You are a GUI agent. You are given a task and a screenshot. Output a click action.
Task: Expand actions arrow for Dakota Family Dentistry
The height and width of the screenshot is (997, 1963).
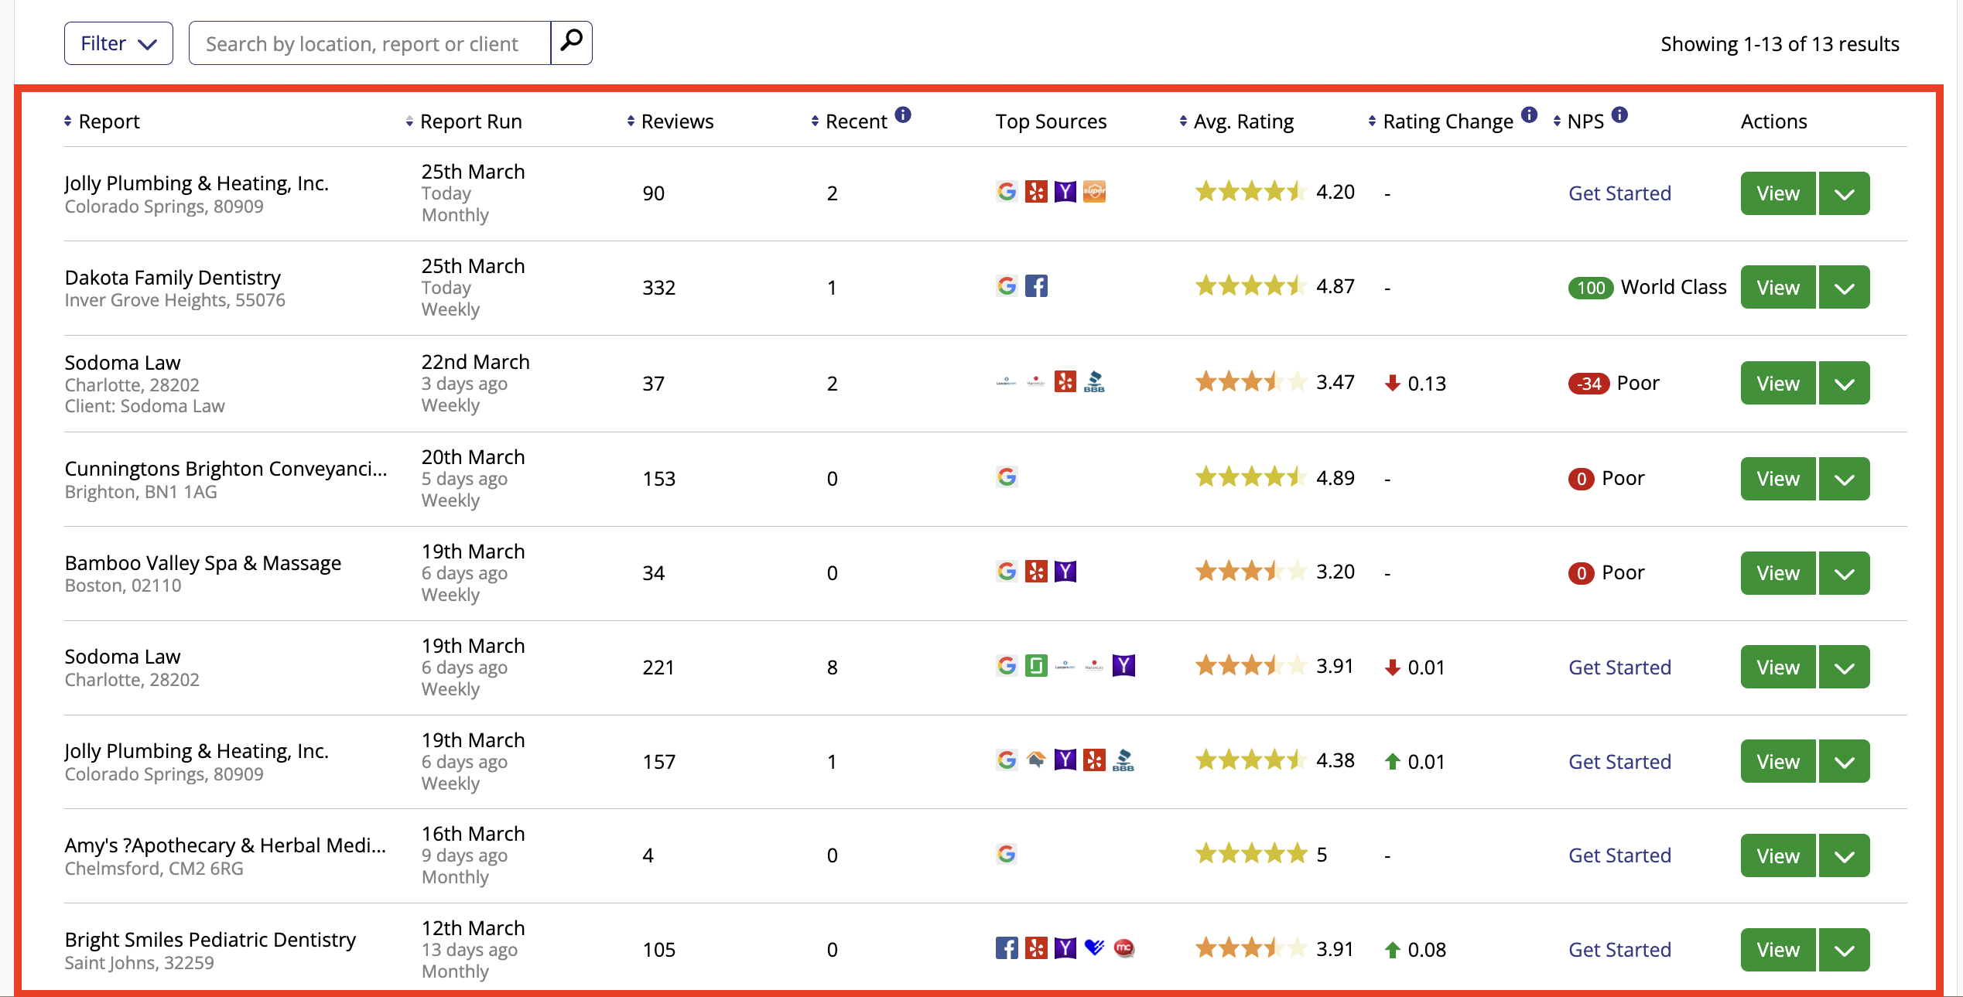1844,288
